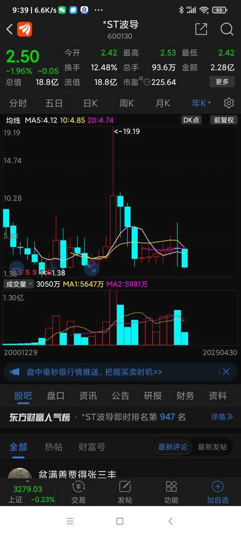Open 详情 popularity ranking details
Image resolution: width=241 pixels, height=535 pixels.
point(222,417)
